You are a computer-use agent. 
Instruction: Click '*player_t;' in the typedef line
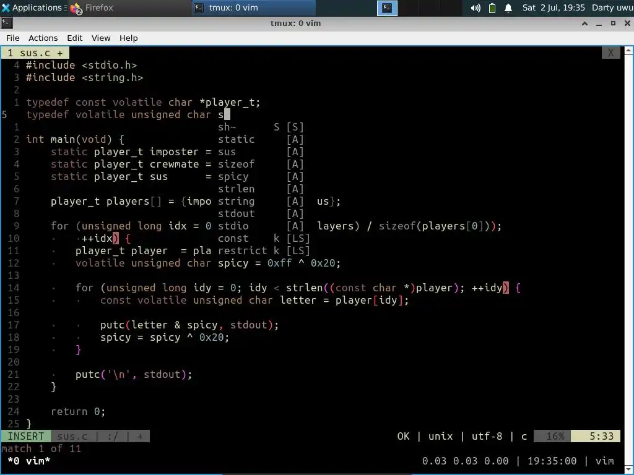point(230,102)
